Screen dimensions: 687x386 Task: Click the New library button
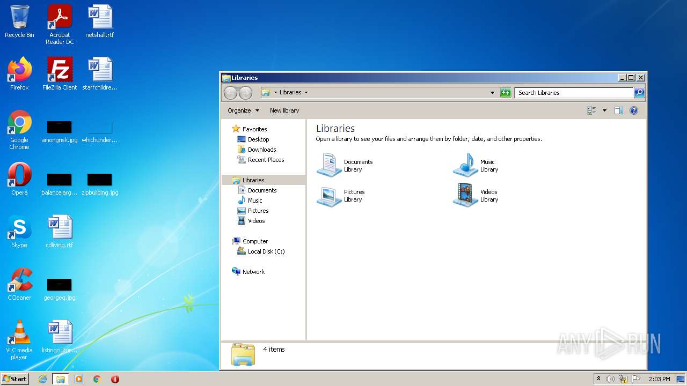point(284,110)
